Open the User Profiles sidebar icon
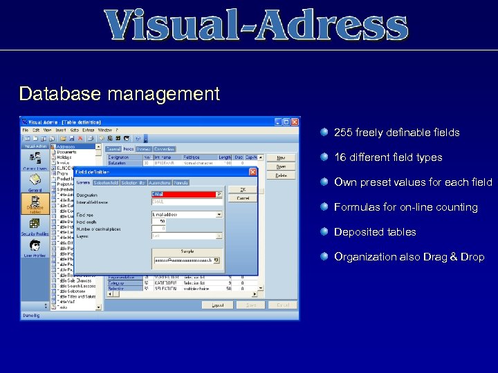This screenshot has width=498, height=373. 35,245
